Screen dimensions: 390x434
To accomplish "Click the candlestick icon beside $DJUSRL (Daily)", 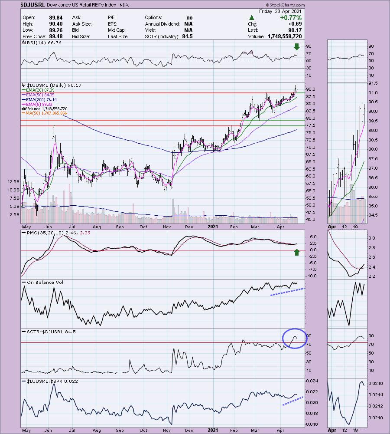I will tap(24, 85).
